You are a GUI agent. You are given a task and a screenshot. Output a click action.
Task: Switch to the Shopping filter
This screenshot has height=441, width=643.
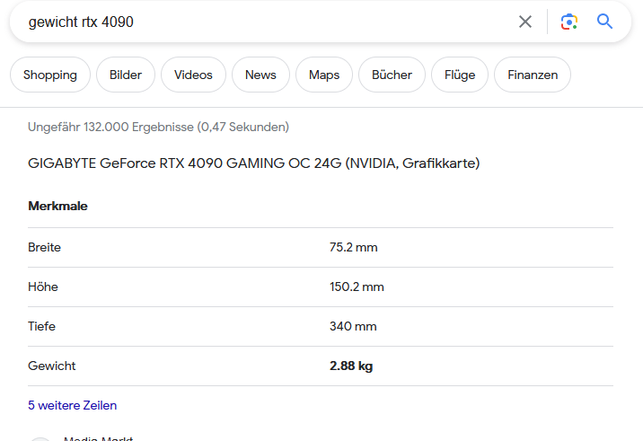point(50,75)
